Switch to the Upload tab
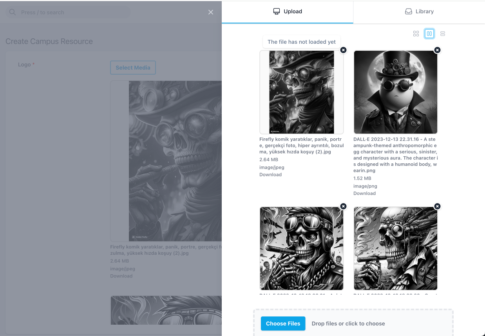This screenshot has height=336, width=485. 287,12
